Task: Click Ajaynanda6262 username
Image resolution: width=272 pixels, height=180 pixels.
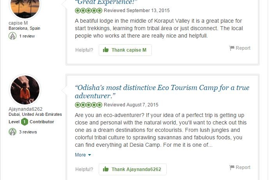Action: (x=25, y=109)
